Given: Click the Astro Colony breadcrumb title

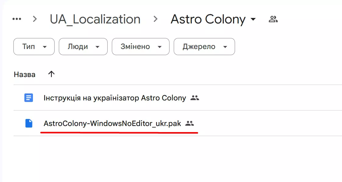Looking at the screenshot, I should point(208,19).
